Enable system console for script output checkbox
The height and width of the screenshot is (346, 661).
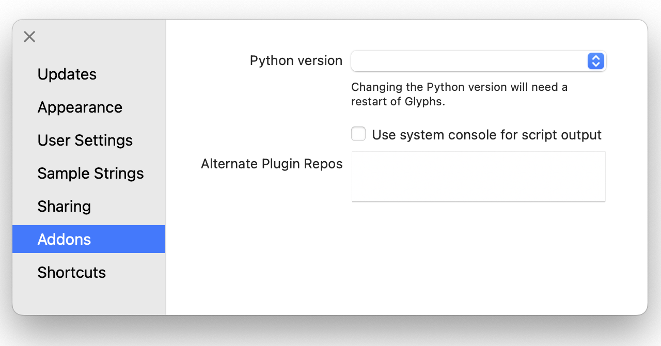tap(358, 134)
